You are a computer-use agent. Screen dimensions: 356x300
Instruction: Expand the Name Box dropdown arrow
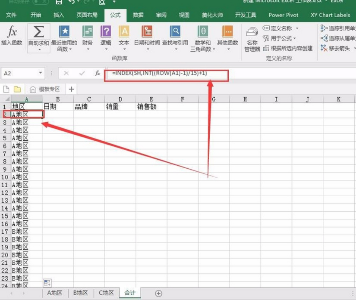[x=41, y=73]
